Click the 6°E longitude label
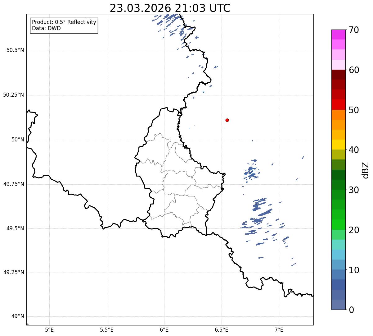Screen dimensions: 373x336 164,329
